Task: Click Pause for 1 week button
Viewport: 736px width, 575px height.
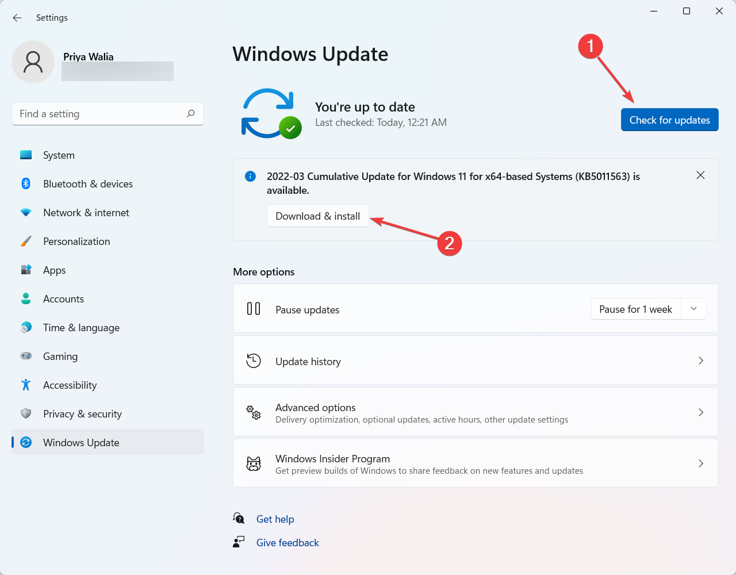Action: [x=636, y=309]
